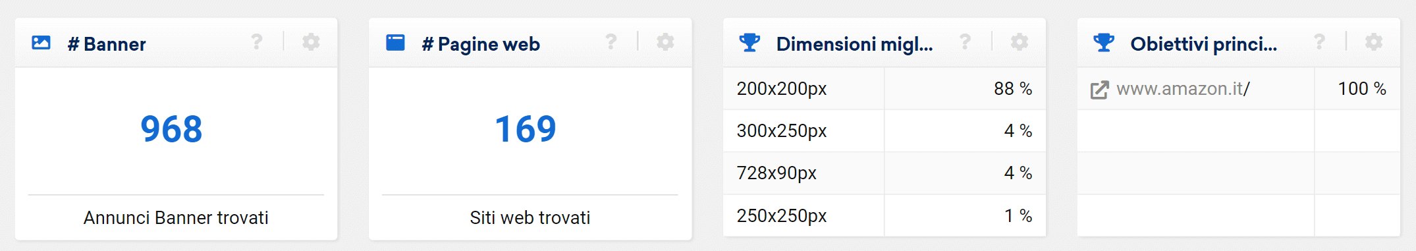Open help for the # Banner widget

click(x=257, y=42)
